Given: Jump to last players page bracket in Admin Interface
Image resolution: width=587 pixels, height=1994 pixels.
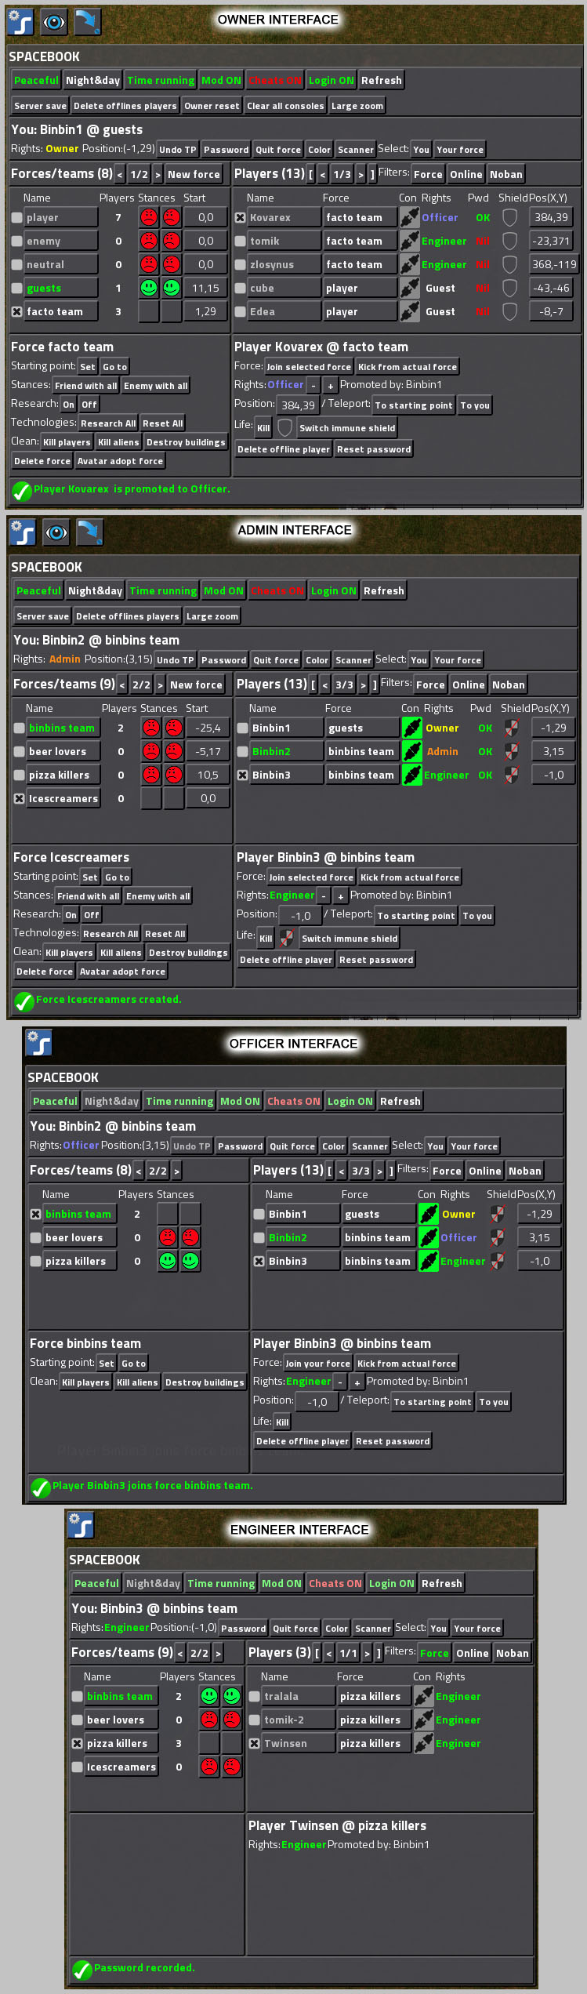Looking at the screenshot, I should click(375, 685).
